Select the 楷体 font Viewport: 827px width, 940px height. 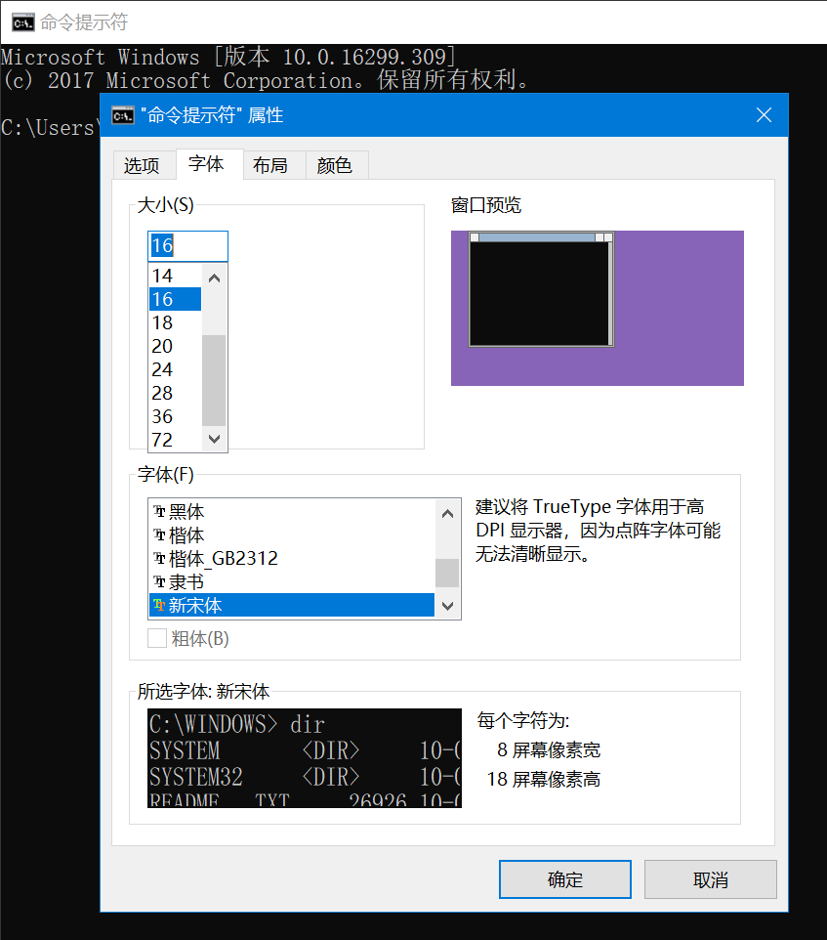[291, 534]
